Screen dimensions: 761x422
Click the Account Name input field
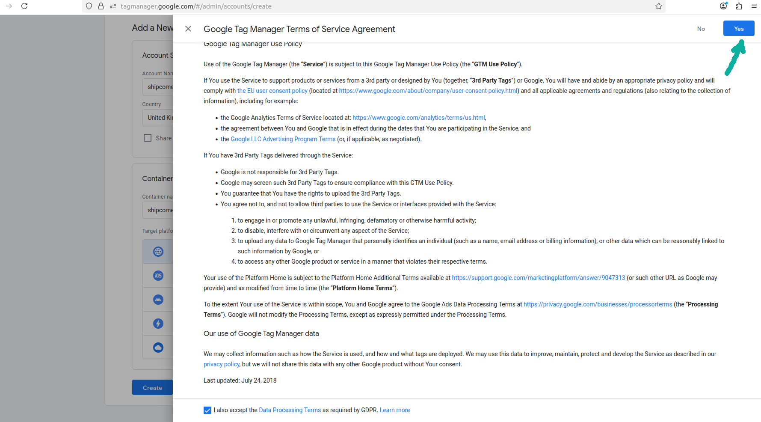158,87
